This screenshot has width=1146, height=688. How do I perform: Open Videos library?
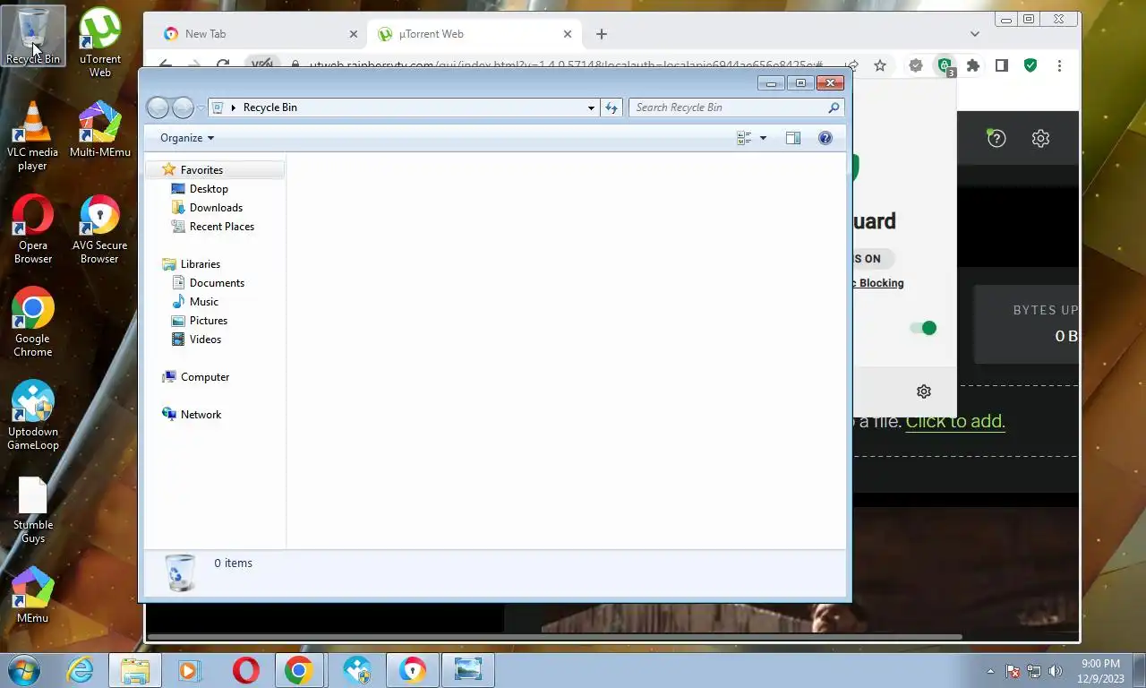205,340
